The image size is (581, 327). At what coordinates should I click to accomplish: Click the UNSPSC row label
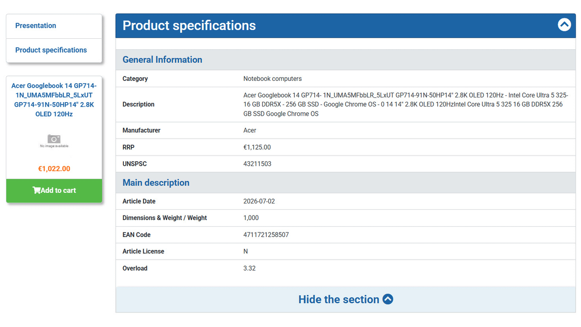(135, 164)
